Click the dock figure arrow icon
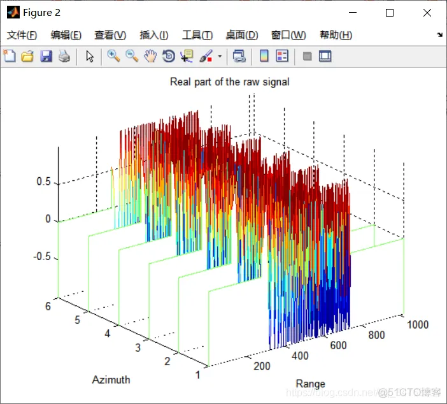447x404 pixels. (x=439, y=35)
